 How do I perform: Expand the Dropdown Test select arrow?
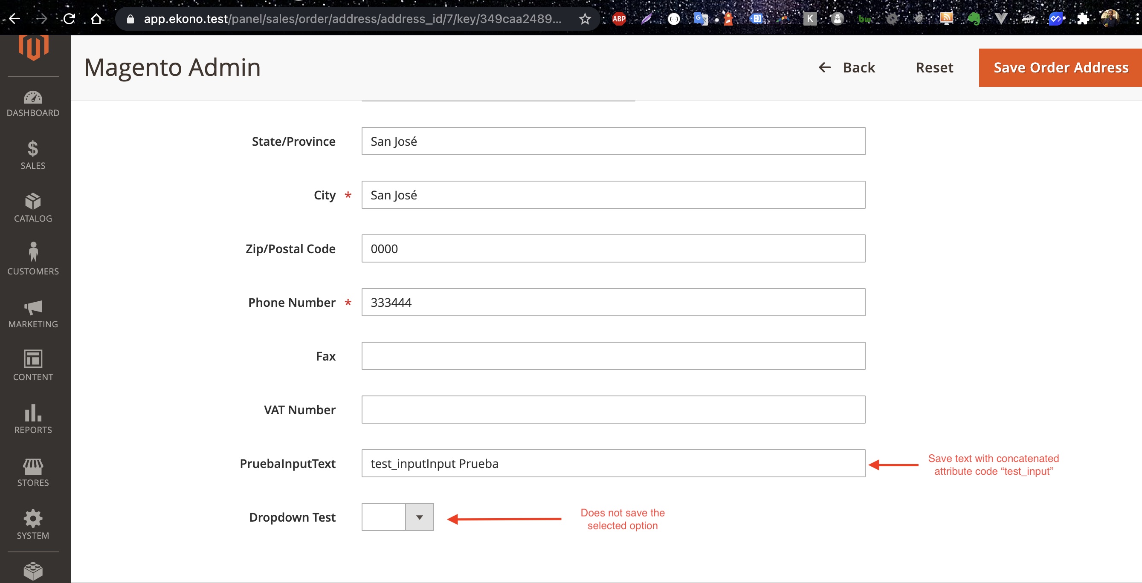click(x=419, y=517)
